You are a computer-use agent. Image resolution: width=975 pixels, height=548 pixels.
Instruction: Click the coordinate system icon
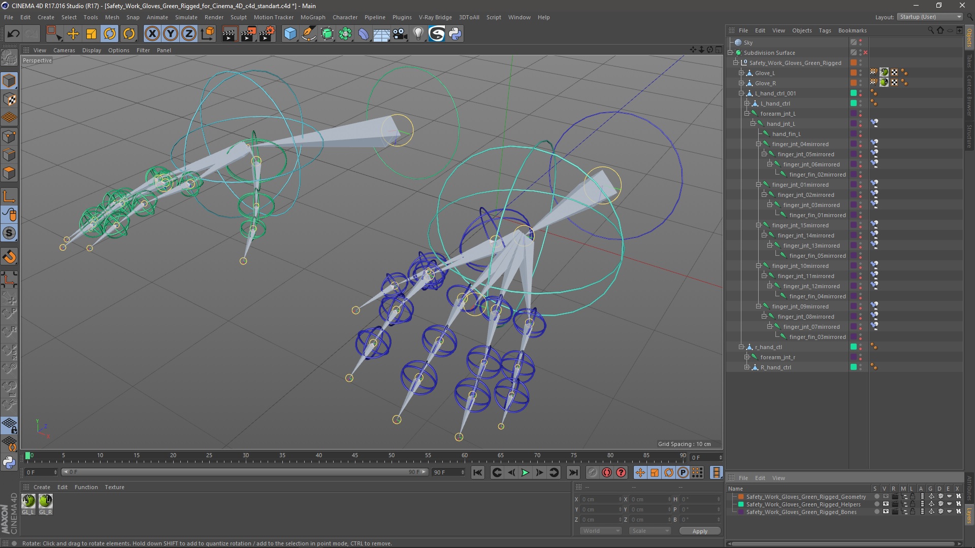(x=207, y=34)
